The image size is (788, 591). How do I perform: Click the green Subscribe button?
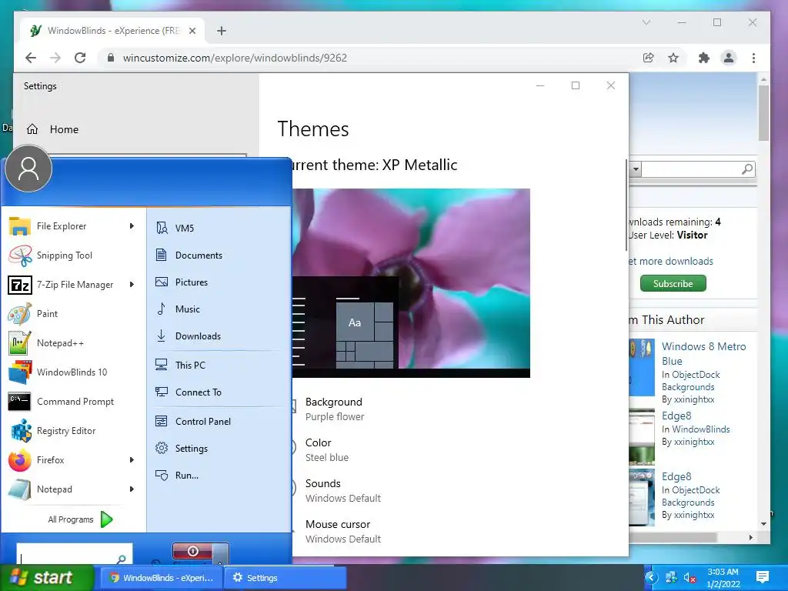(673, 283)
